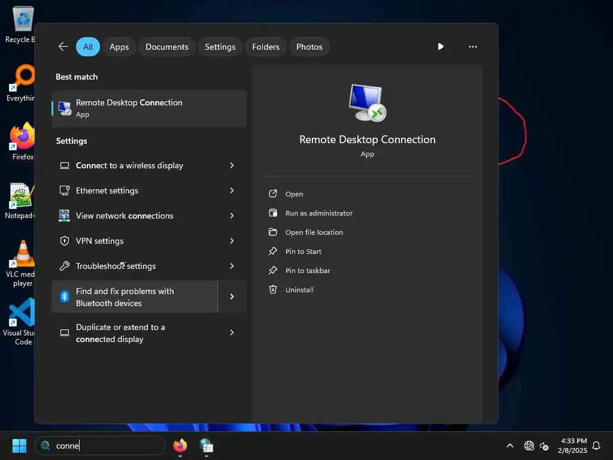This screenshot has width=613, height=460.
Task: Select the Everything desktop shortcut
Action: tap(22, 83)
